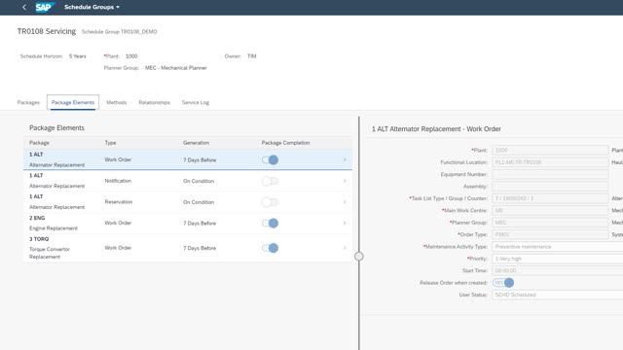This screenshot has width=623, height=350.
Task: Click the Task List Type / Group / Counter field
Action: click(x=550, y=198)
